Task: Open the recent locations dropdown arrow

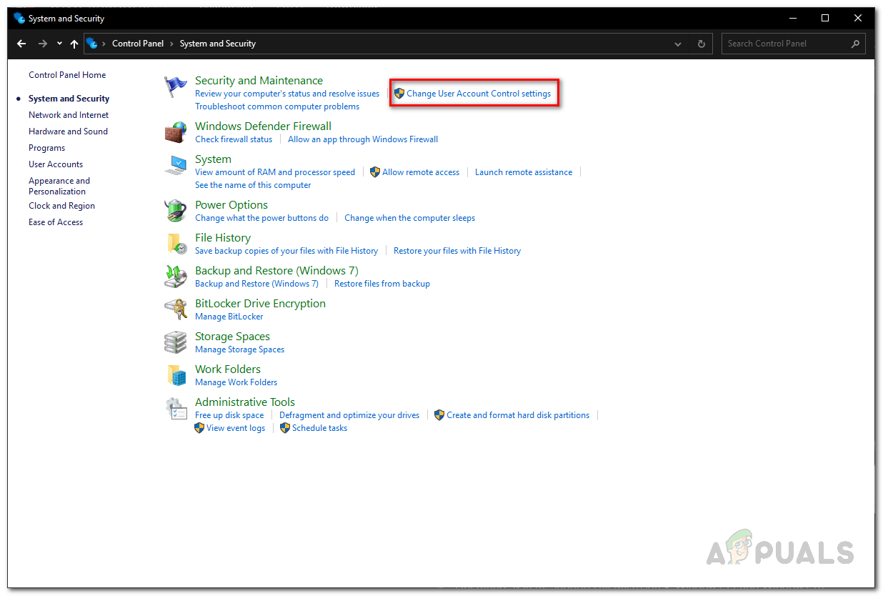Action: point(59,44)
